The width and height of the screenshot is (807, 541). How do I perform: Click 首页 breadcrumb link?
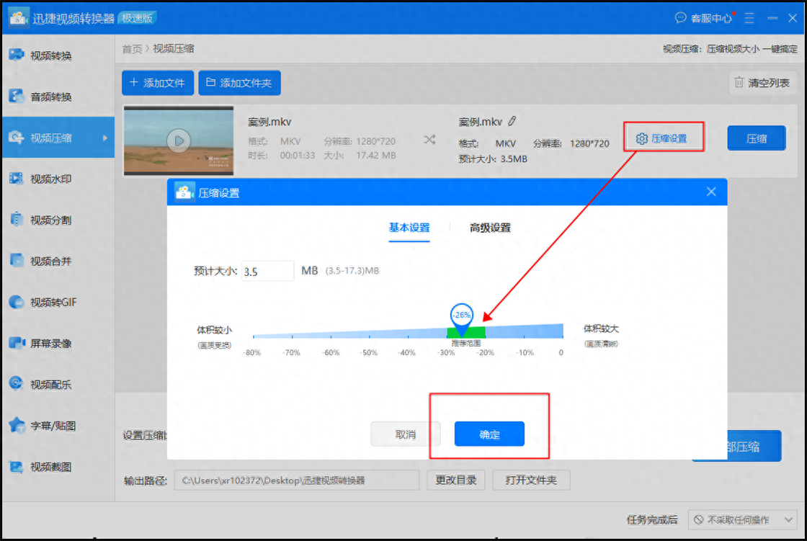point(132,48)
